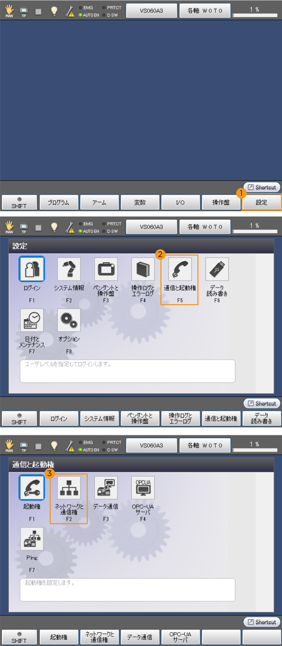Toggle SHIFT key in 設定 screen
Image resolution: width=282 pixels, height=646 pixels.
click(19, 419)
